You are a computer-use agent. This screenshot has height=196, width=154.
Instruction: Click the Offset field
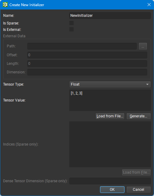pos(87,55)
